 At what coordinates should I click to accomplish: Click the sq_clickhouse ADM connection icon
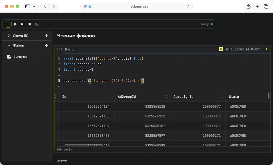221,49
